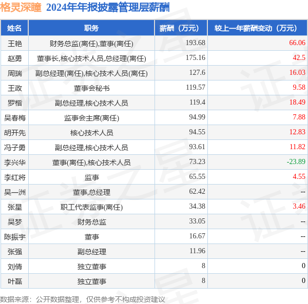Select change value 9.58
The height and width of the screenshot is (304, 308).
(x=299, y=88)
